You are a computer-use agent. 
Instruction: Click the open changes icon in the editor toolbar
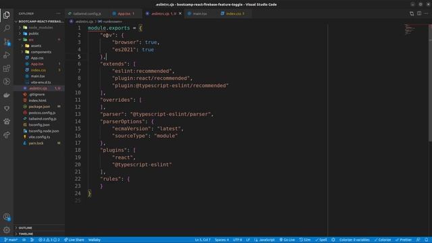(412, 13)
